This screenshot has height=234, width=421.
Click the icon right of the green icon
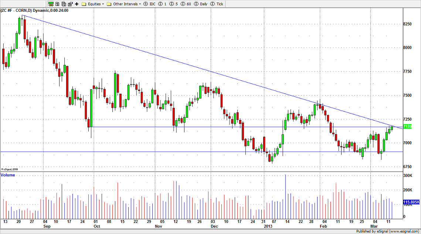point(58,4)
